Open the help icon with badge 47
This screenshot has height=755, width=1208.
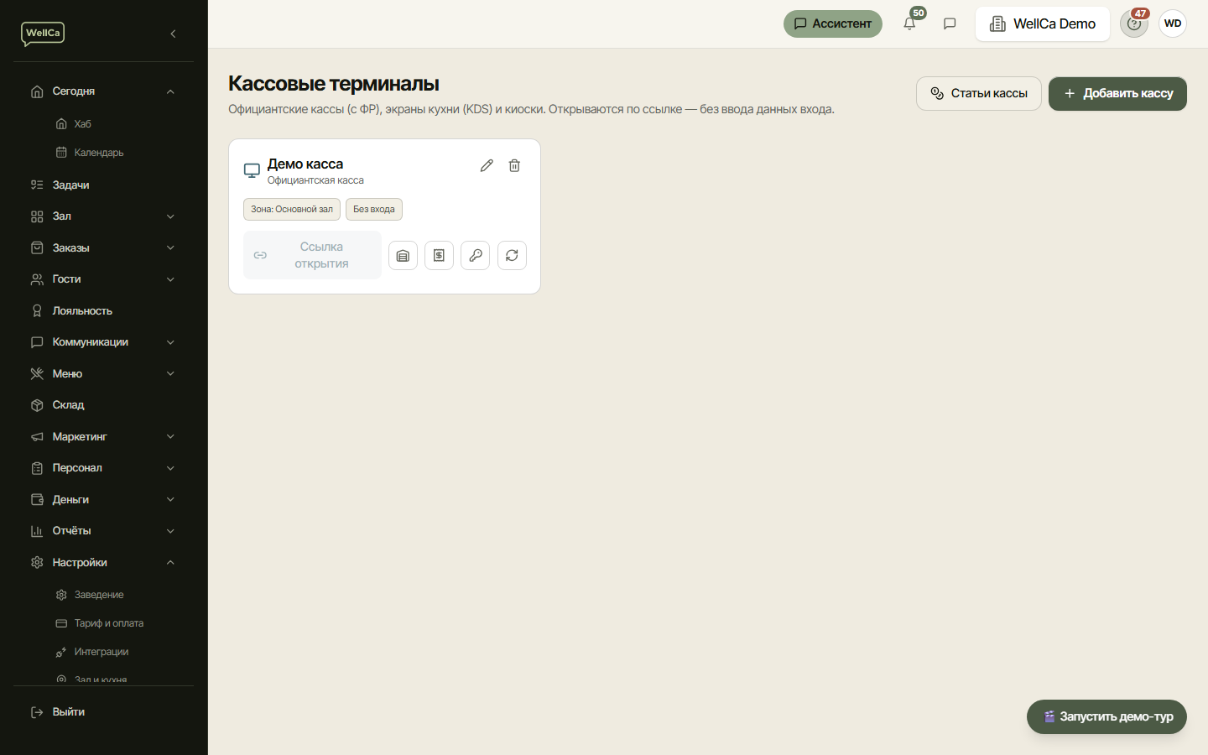[1134, 23]
